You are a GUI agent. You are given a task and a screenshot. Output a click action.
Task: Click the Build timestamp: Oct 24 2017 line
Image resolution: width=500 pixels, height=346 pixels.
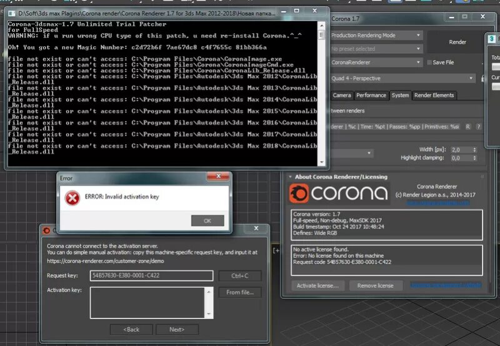pos(339,227)
